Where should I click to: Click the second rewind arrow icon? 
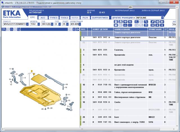[x=157, y=25]
